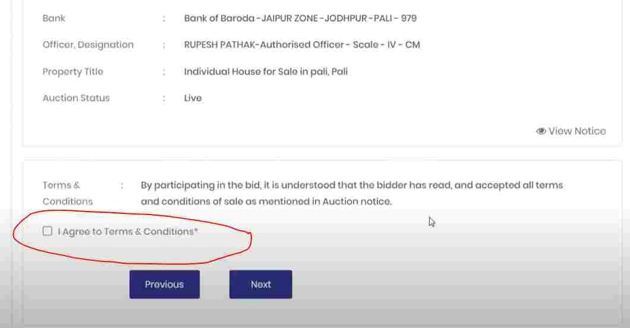Proceed using the Next button

point(261,284)
